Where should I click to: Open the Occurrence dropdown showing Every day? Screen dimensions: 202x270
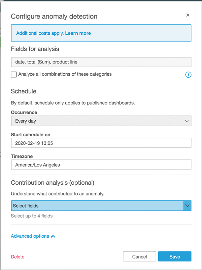coord(101,121)
